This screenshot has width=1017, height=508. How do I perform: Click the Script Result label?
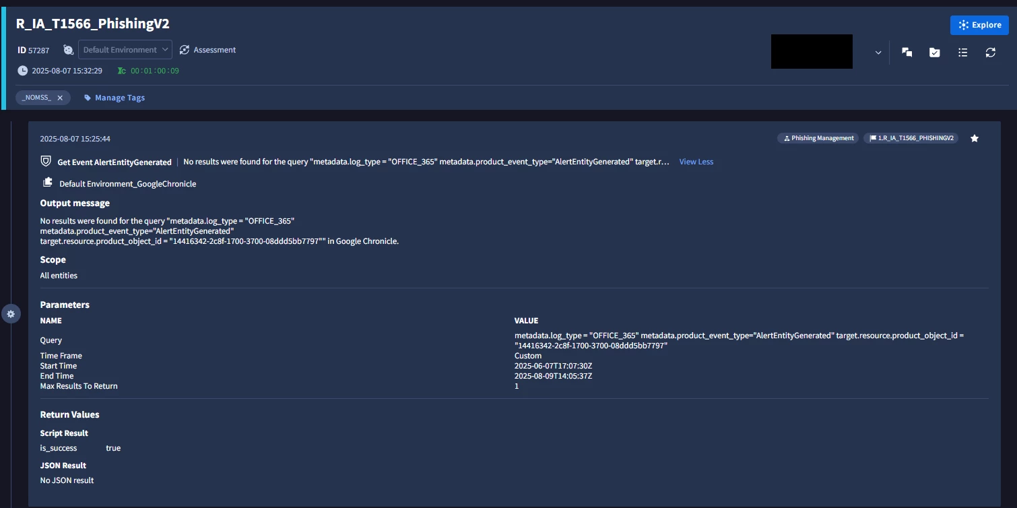(x=64, y=433)
